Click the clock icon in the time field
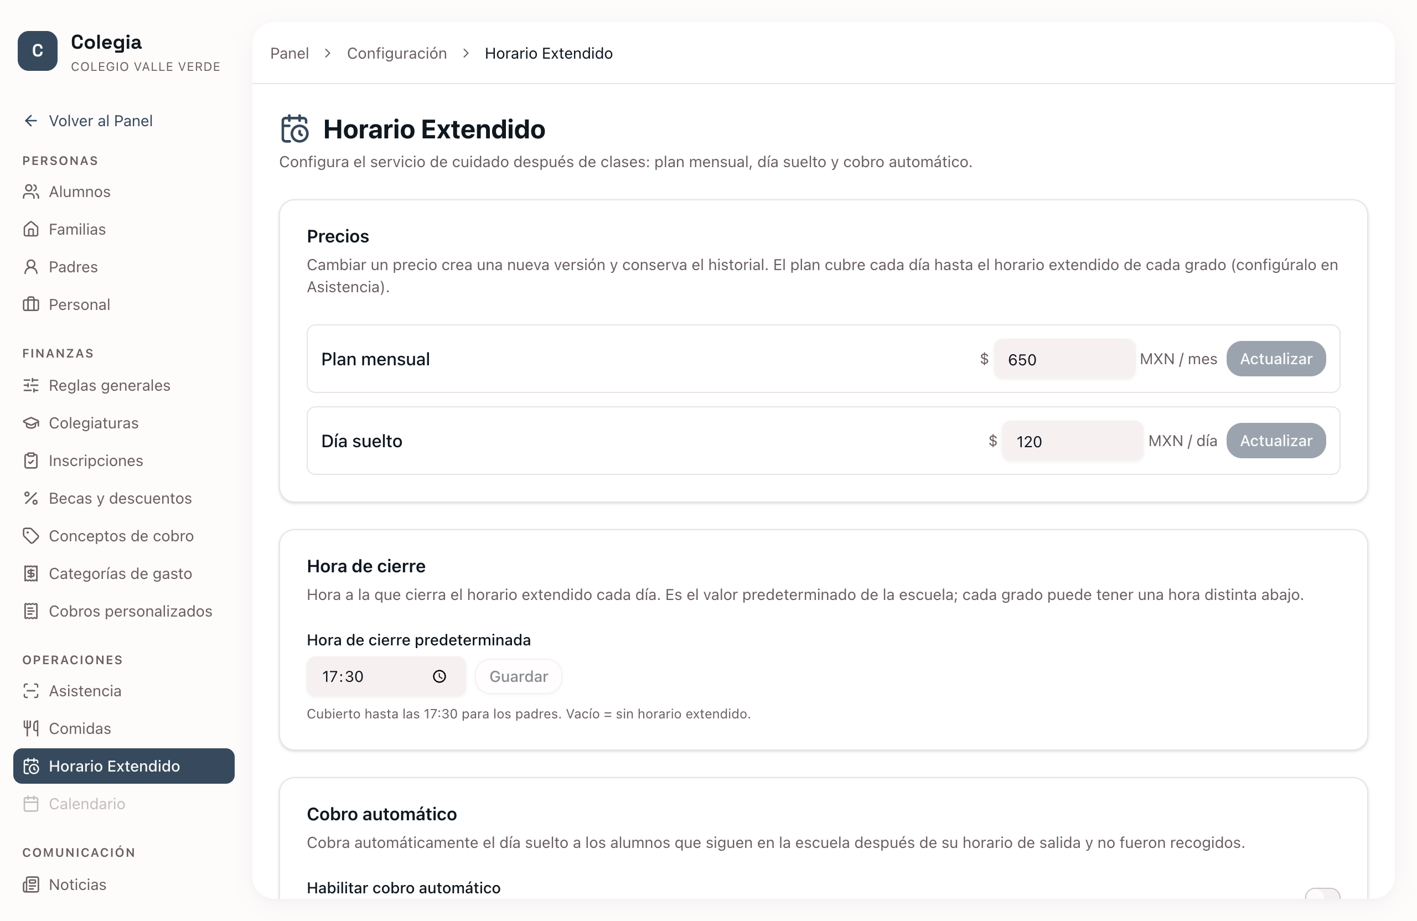1417x921 pixels. click(x=439, y=676)
